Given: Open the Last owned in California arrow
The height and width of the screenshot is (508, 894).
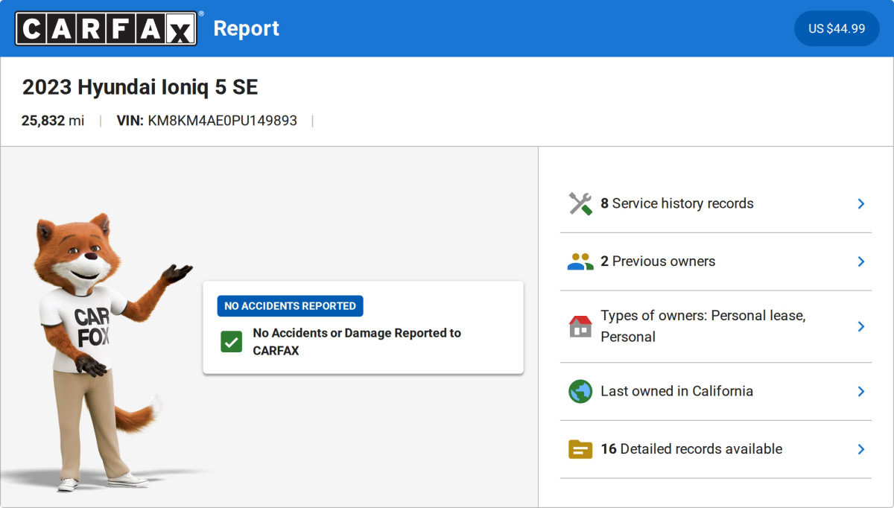Looking at the screenshot, I should (x=860, y=391).
